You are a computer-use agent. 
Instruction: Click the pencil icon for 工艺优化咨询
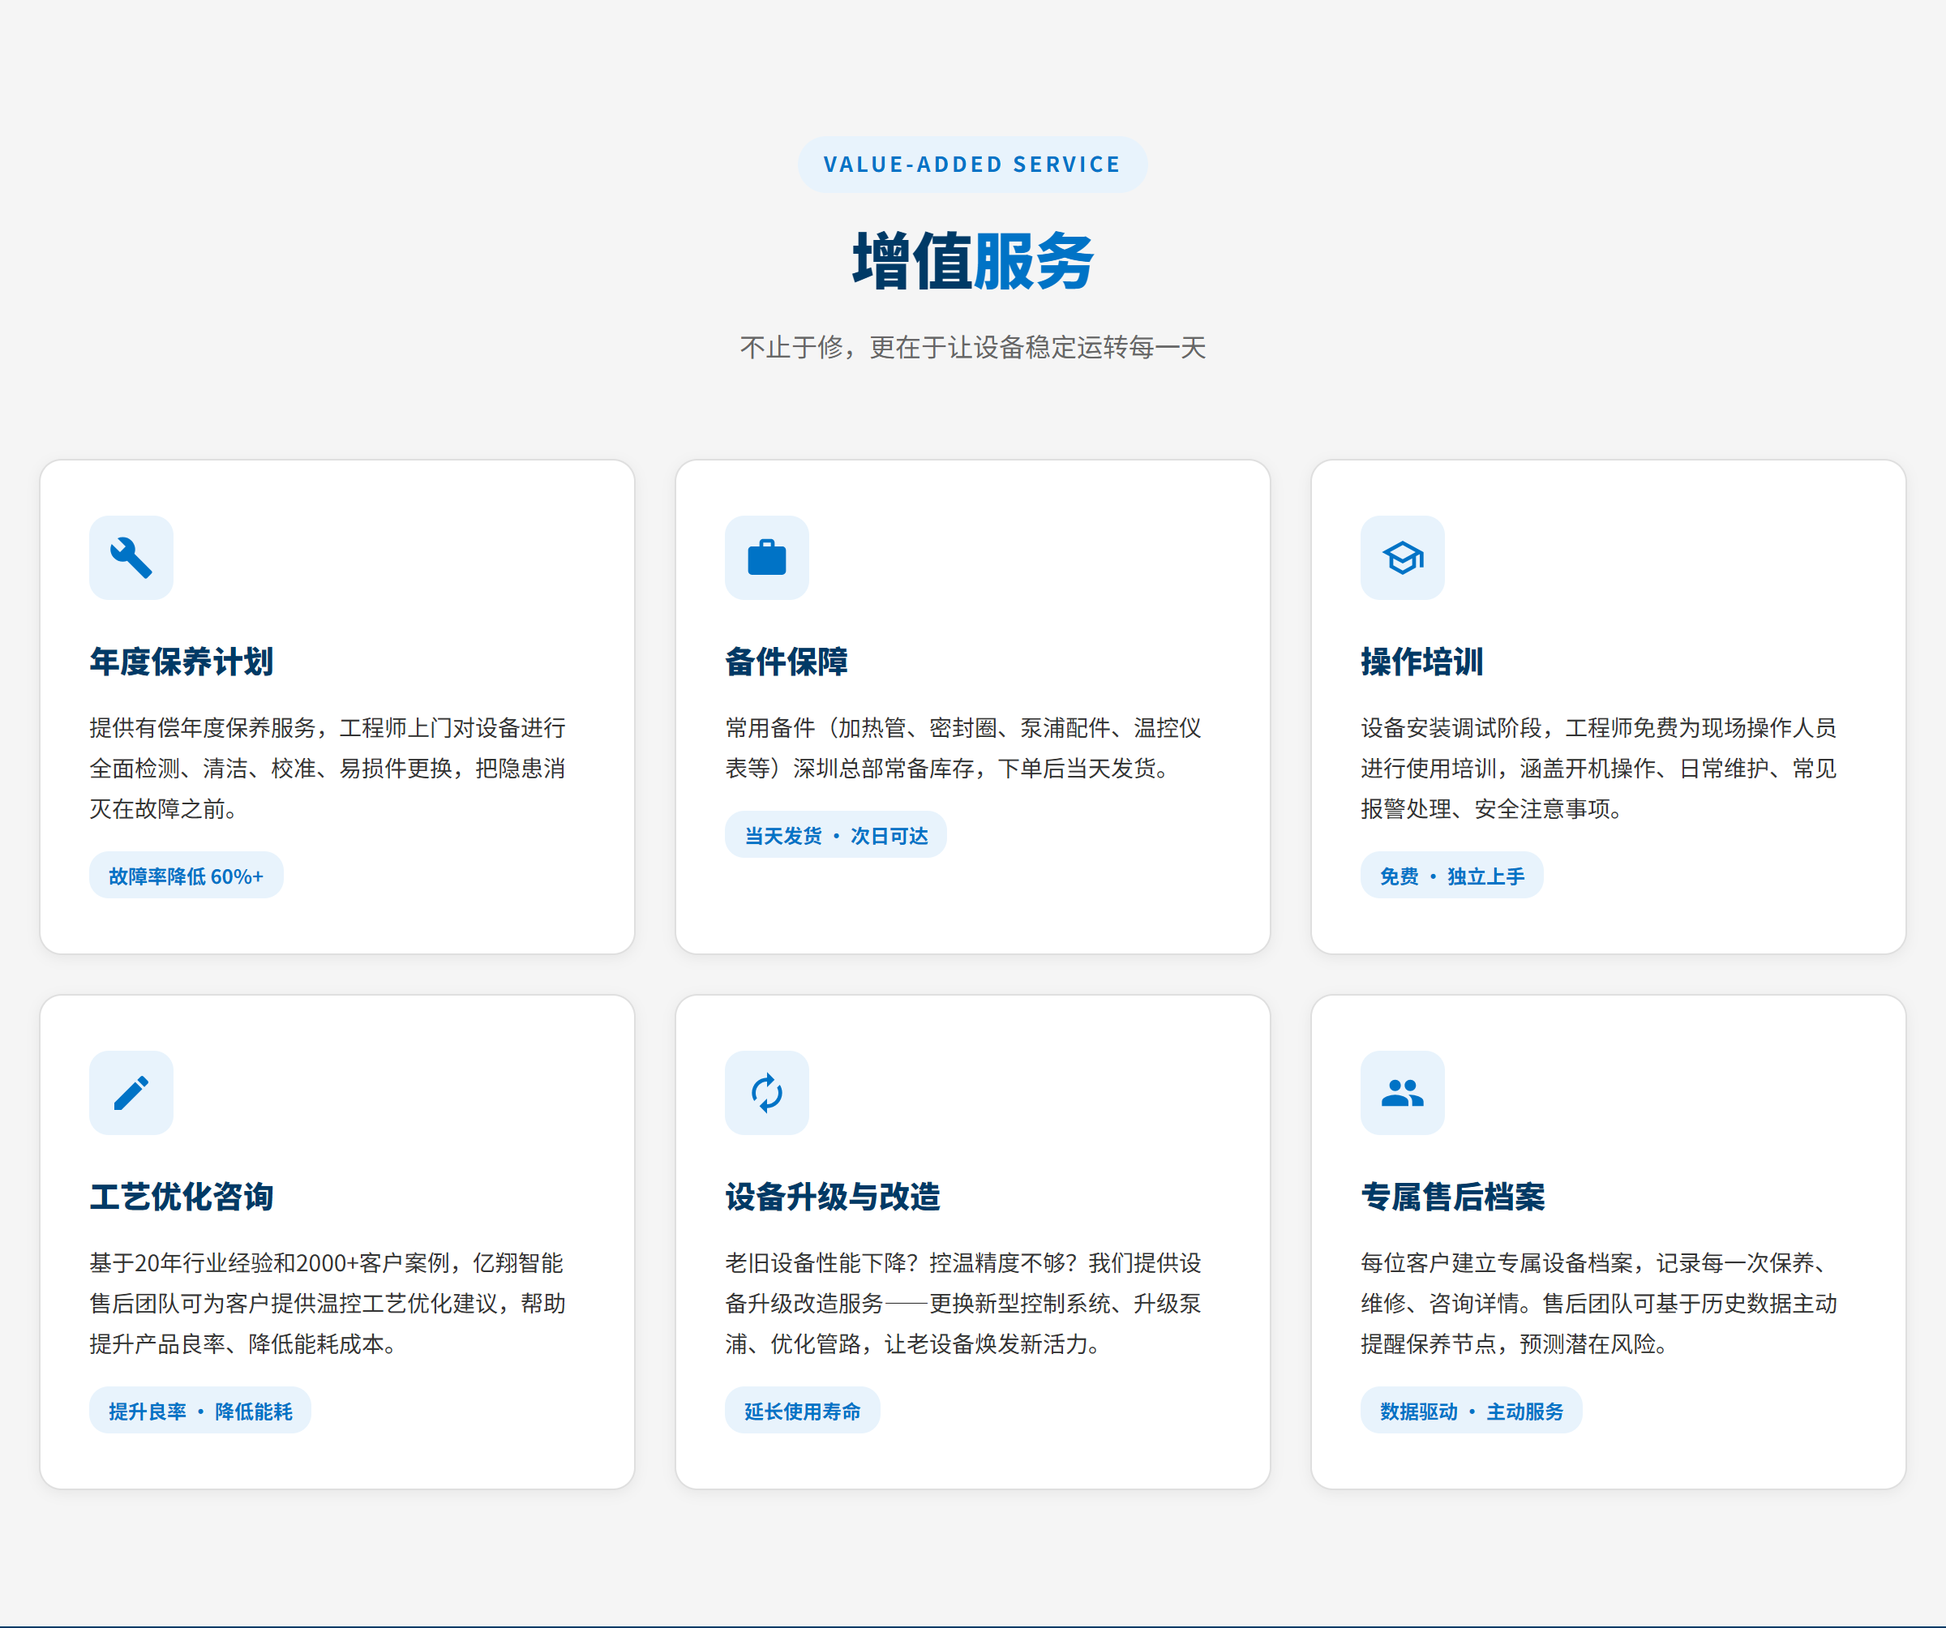click(x=131, y=1092)
